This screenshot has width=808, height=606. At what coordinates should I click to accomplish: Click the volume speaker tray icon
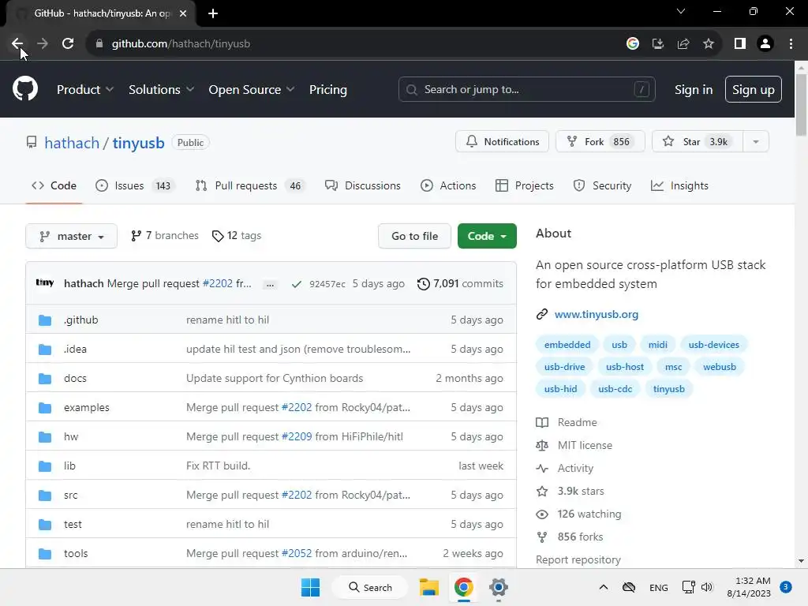707,587
